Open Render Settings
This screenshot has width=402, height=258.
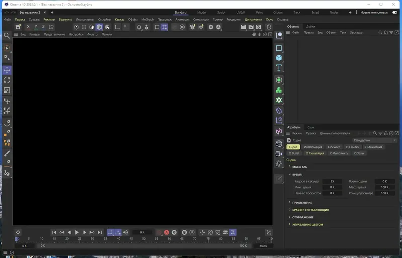[x=259, y=27]
